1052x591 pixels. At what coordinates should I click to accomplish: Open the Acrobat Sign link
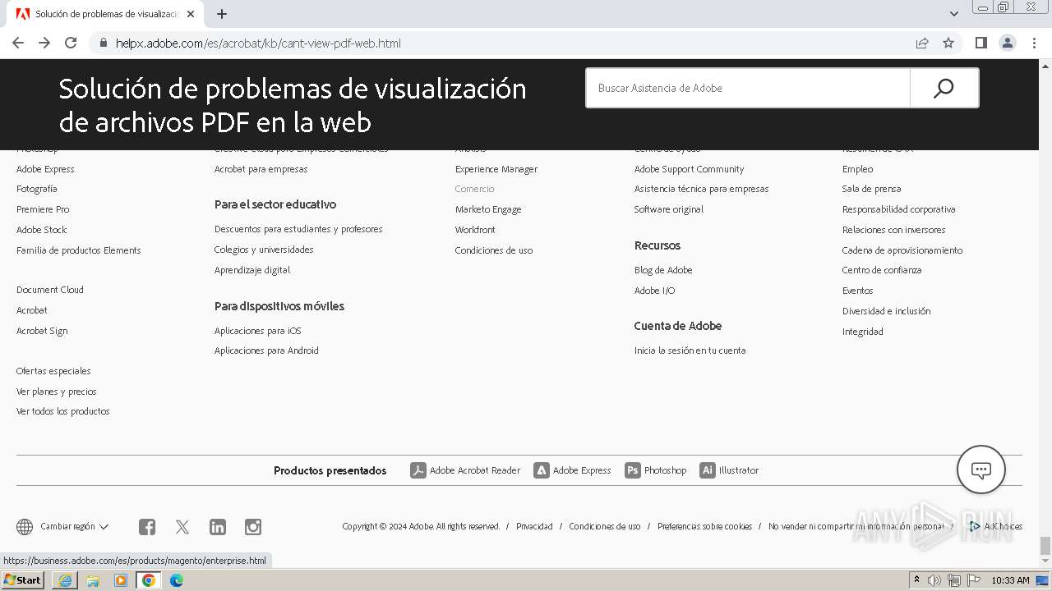point(42,331)
